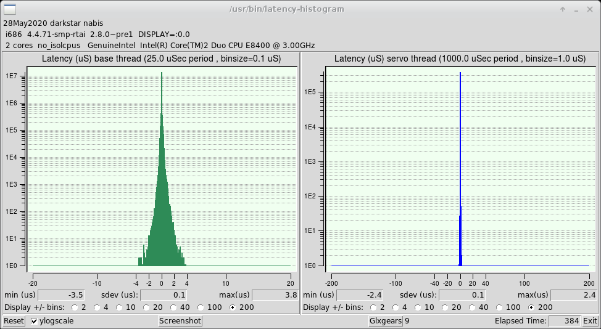
Task: Click the blue servo thread histogram spike
Action: pos(460,168)
